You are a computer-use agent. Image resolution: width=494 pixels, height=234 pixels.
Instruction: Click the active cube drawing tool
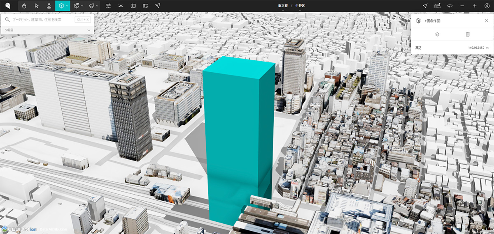tap(61, 6)
